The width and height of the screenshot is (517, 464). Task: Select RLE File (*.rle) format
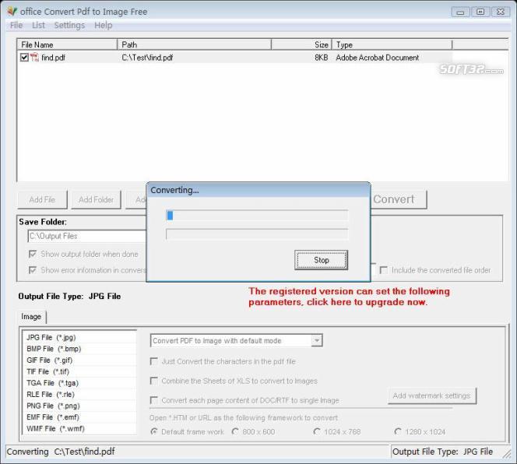pos(79,395)
